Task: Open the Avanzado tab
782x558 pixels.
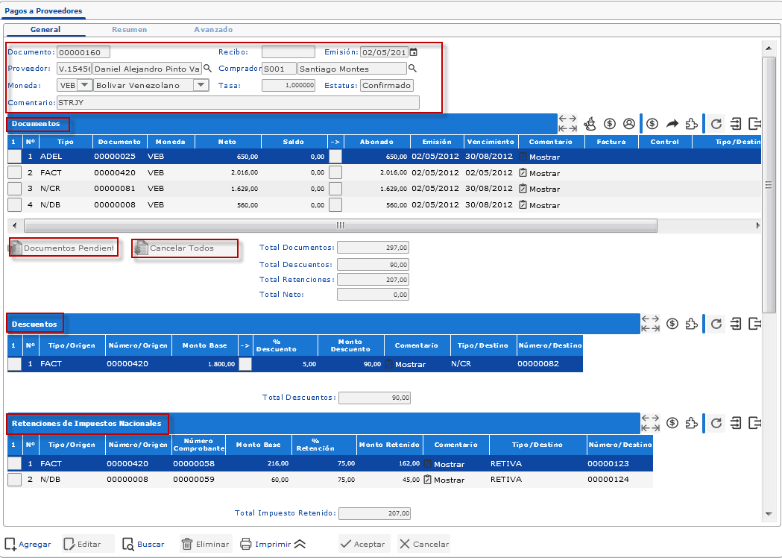Action: pyautogui.click(x=213, y=30)
